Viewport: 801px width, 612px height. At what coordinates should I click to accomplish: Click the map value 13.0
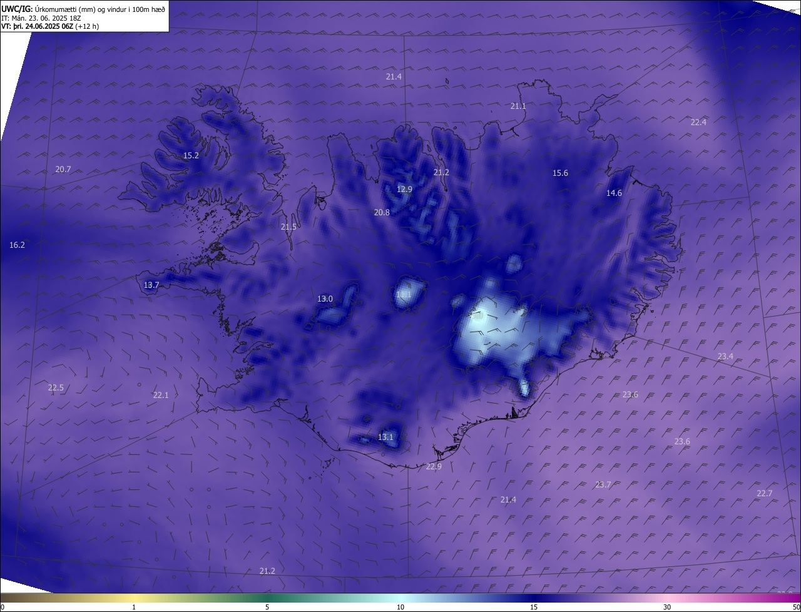click(325, 298)
